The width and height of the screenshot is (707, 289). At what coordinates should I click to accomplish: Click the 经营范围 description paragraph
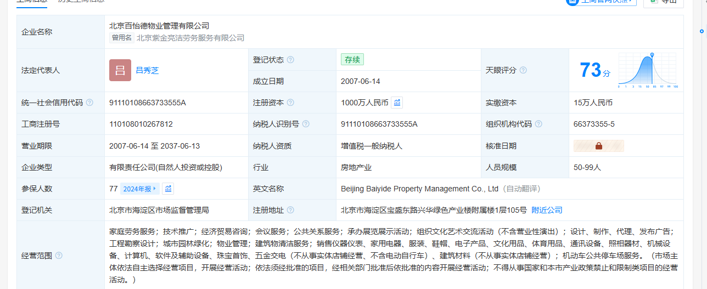click(x=394, y=256)
